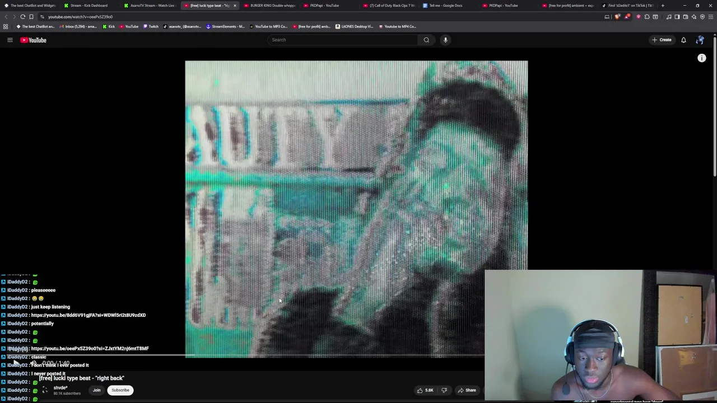This screenshot has width=717, height=403.
Task: Click the 5.8K likes count
Action: pos(429,390)
